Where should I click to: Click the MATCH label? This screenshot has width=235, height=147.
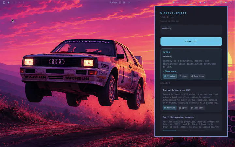[x=166, y=52]
